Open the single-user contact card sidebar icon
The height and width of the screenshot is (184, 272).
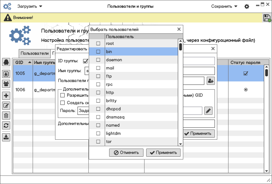pyautogui.click(x=6, y=73)
